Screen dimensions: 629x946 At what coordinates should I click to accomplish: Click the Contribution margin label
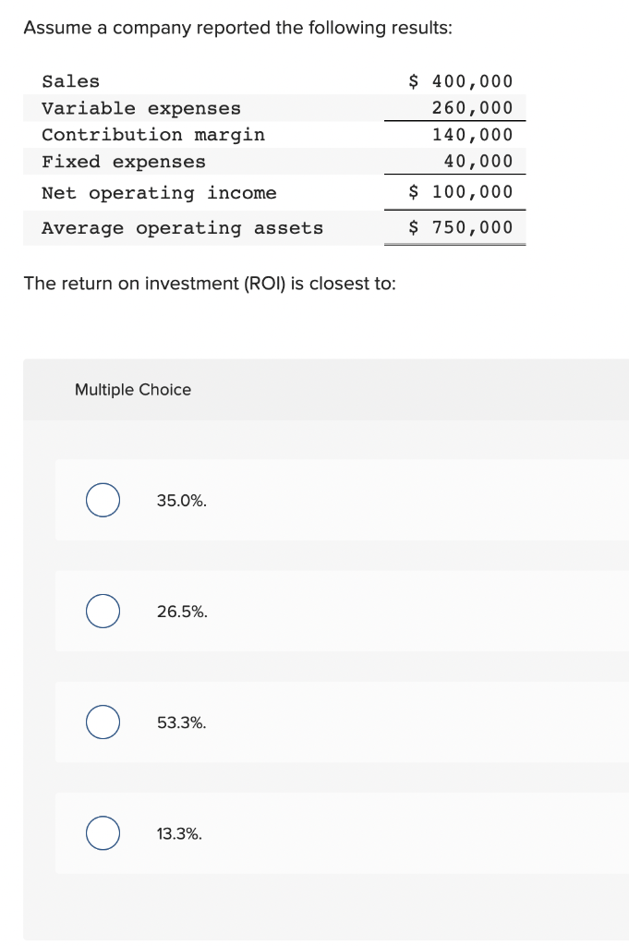pyautogui.click(x=153, y=135)
